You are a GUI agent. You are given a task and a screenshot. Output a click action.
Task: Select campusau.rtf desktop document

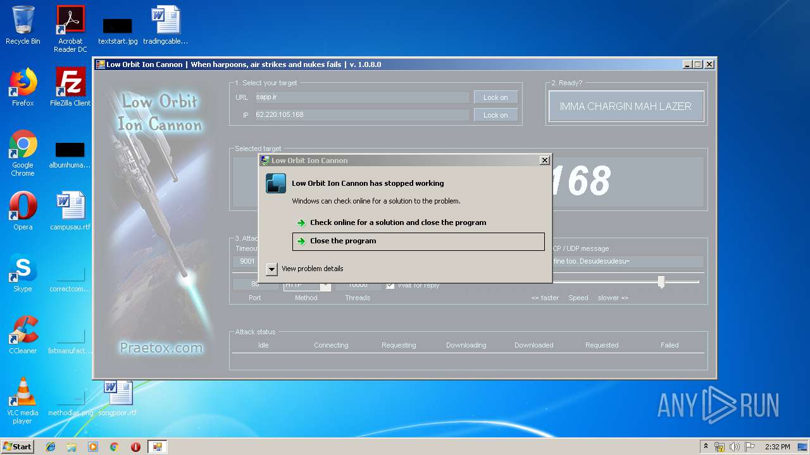pos(70,211)
